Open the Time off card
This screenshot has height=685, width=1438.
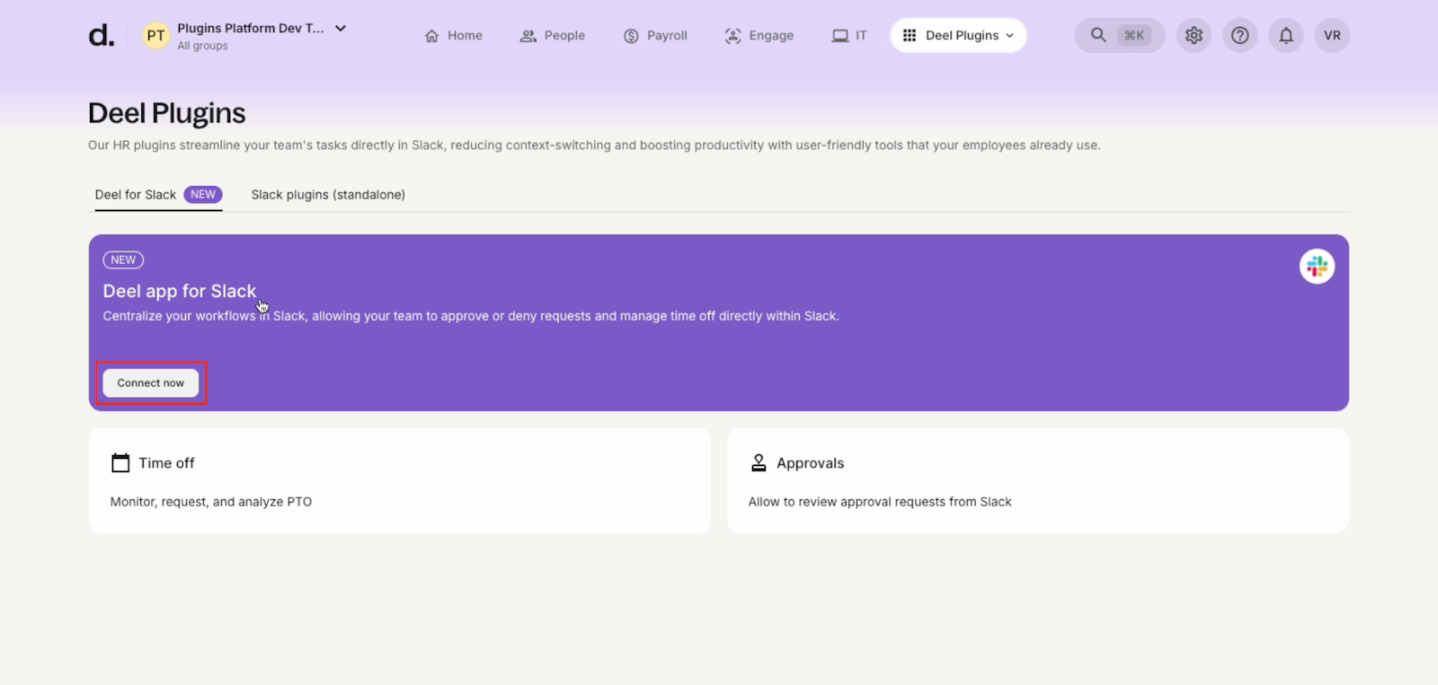[x=399, y=480]
